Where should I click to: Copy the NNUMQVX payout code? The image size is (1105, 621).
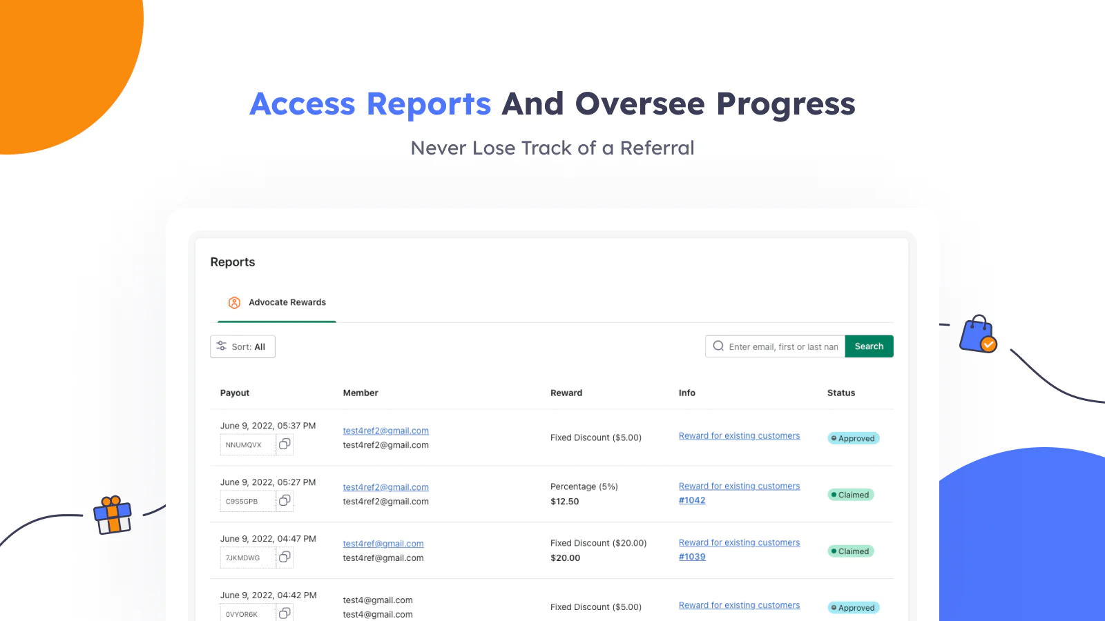285,444
